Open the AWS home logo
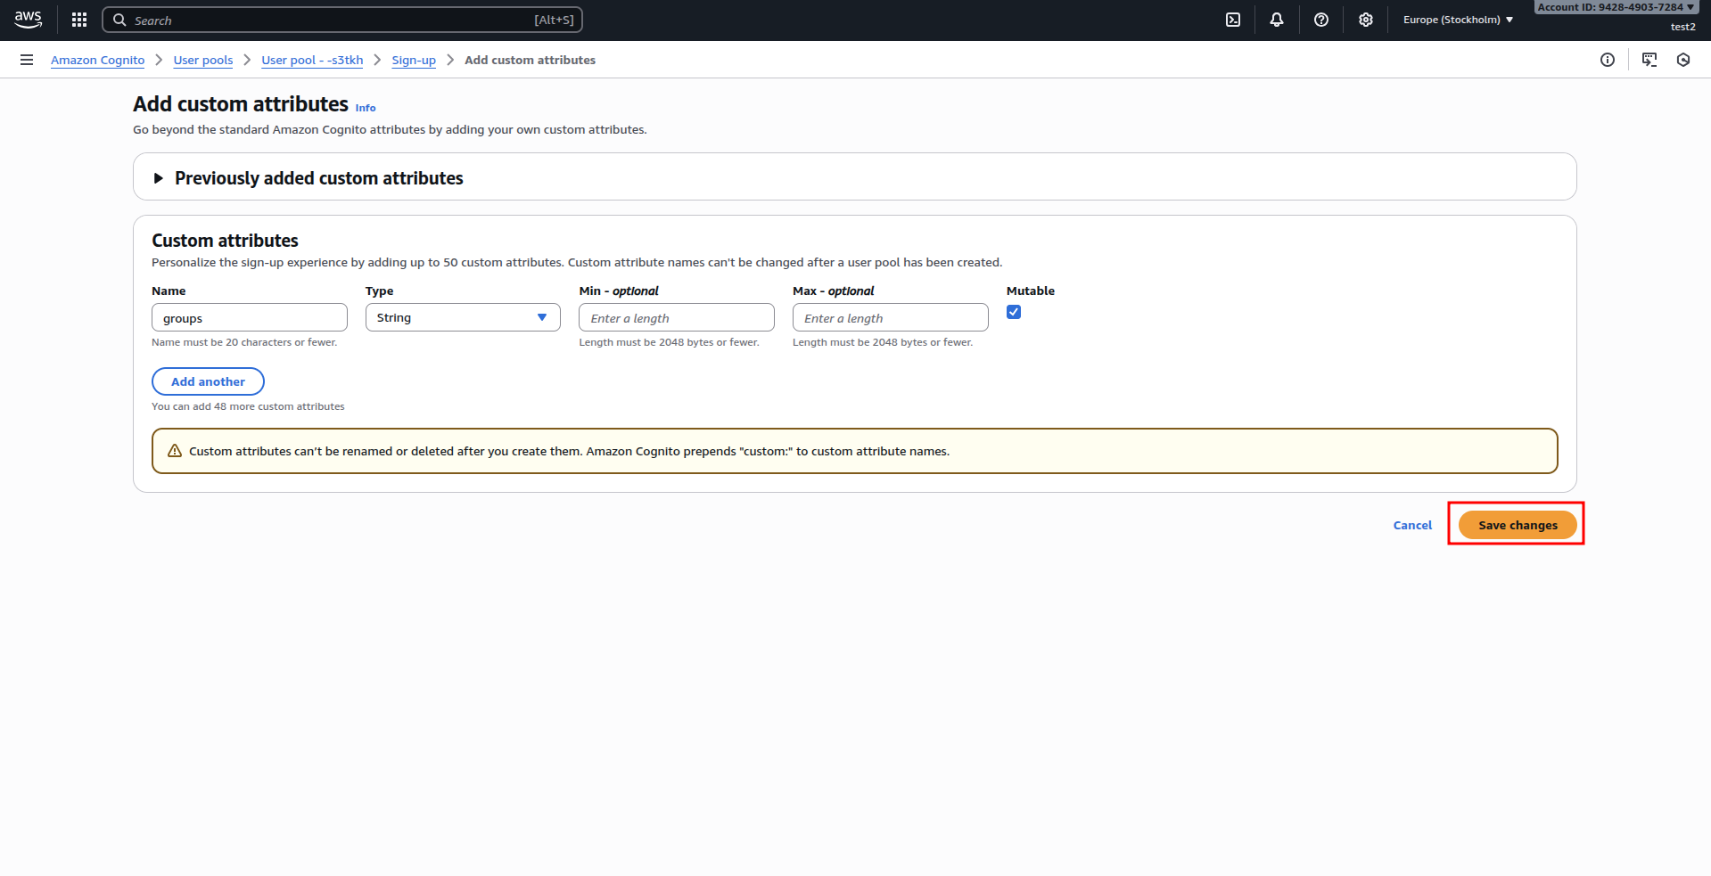 click(29, 20)
